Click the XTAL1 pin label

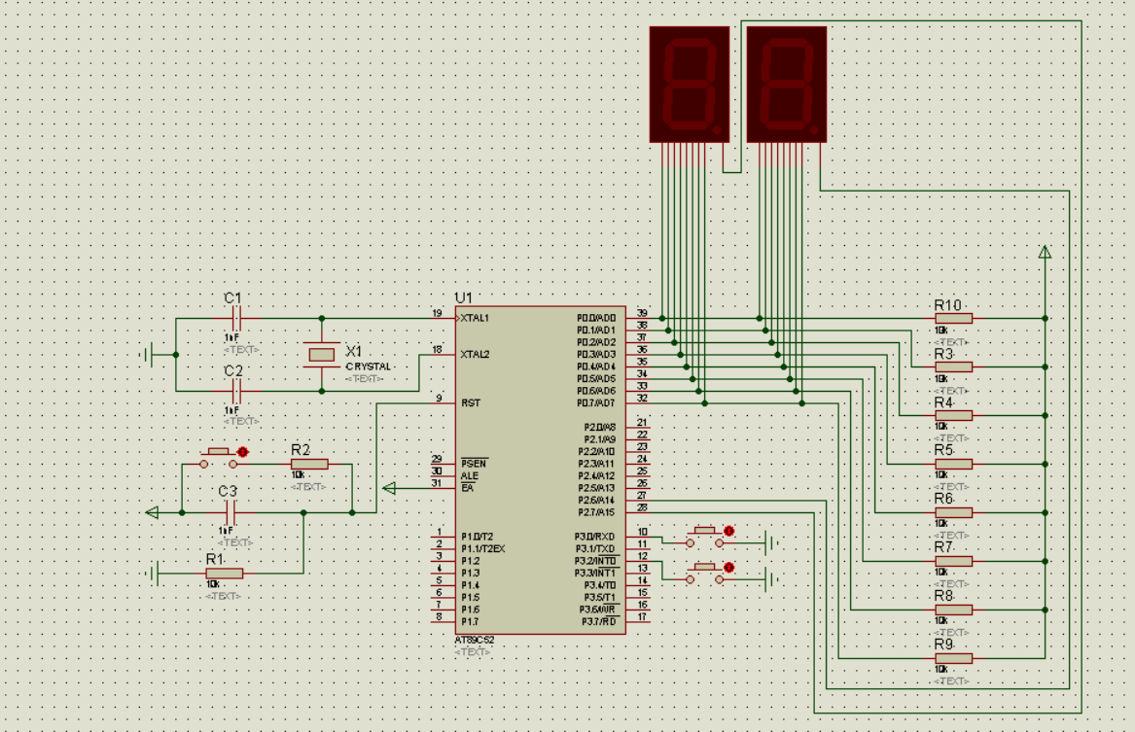click(475, 318)
